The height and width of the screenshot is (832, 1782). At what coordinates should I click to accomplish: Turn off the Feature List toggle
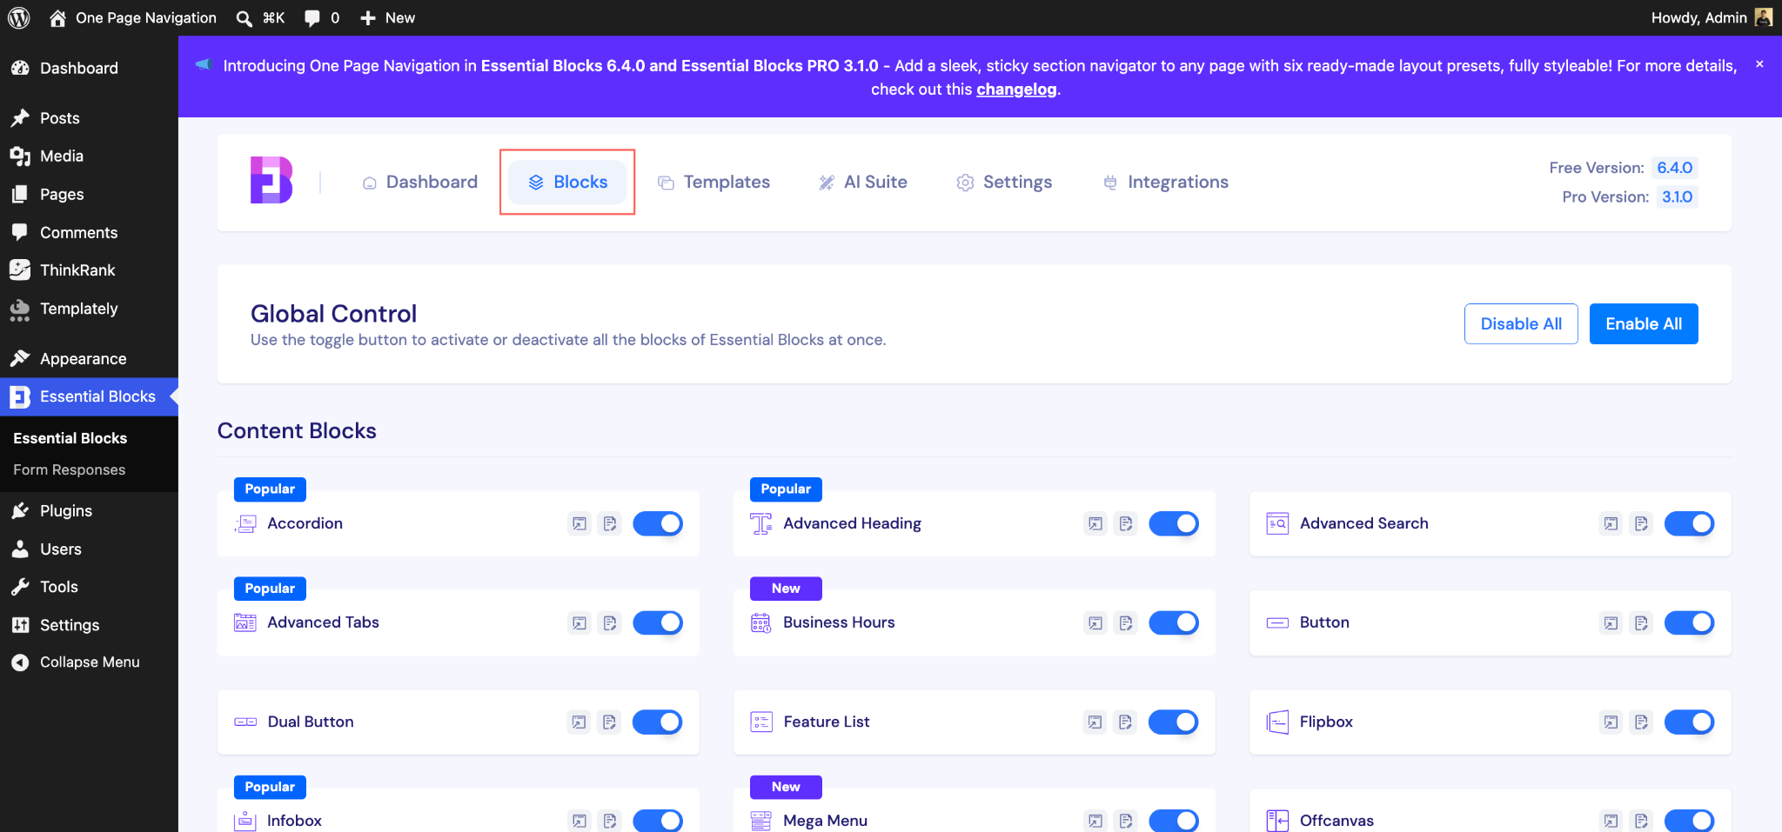click(1174, 722)
